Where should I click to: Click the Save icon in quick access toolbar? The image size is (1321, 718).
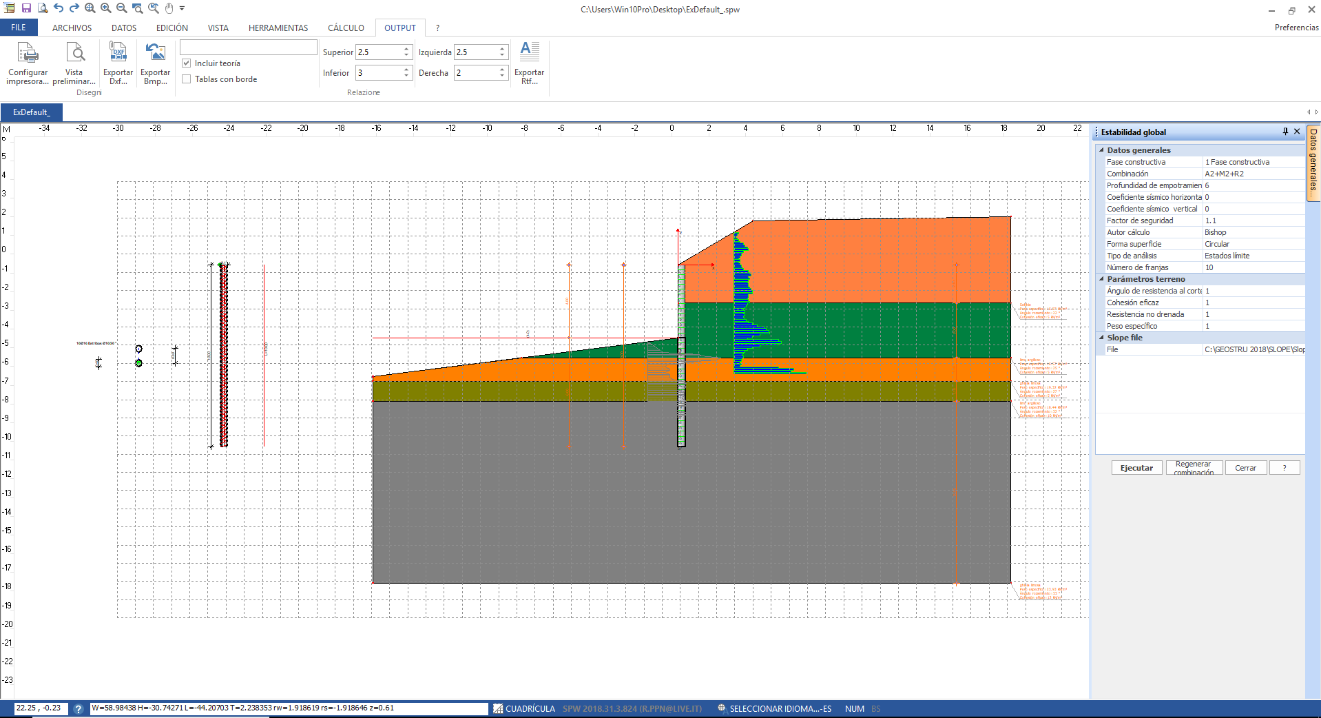(x=26, y=8)
